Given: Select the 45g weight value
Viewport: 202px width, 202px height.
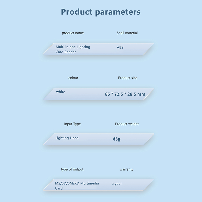Looking at the screenshot, I should [116, 139].
